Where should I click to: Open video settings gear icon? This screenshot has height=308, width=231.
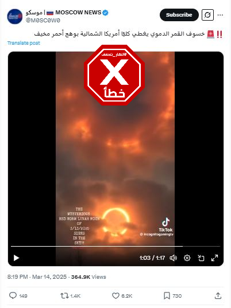187,258
